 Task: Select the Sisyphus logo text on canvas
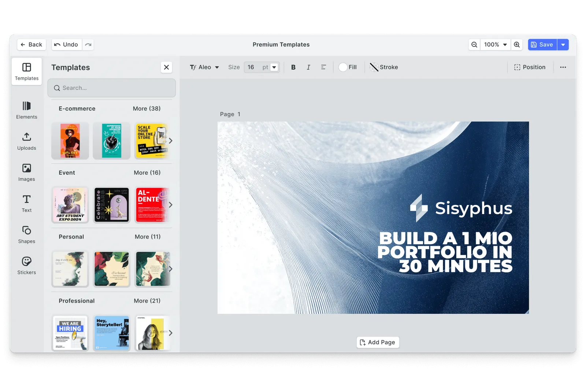(474, 208)
